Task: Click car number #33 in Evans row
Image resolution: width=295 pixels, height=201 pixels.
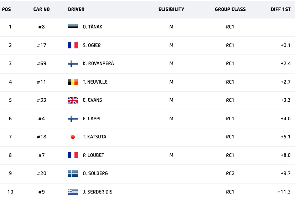Action: (41, 100)
